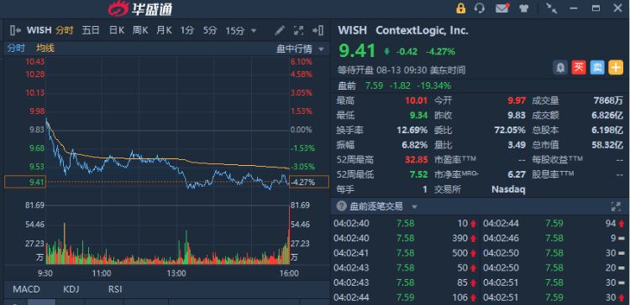Open the mail messages icon

point(502,8)
